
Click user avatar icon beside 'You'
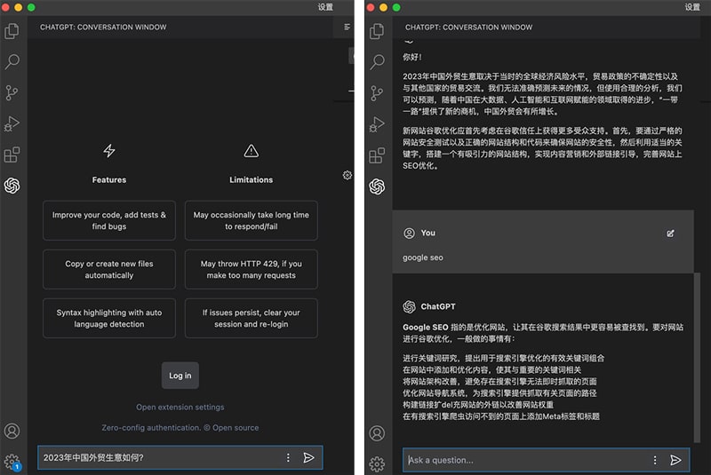click(409, 233)
